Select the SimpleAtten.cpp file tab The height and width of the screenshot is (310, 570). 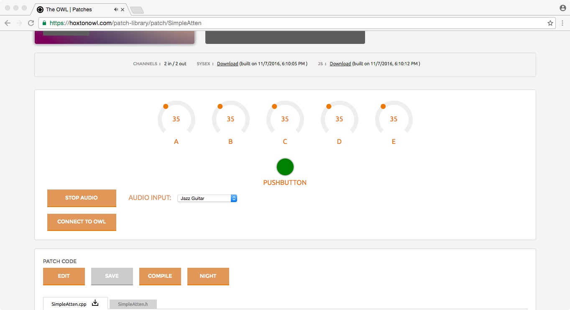click(x=69, y=304)
